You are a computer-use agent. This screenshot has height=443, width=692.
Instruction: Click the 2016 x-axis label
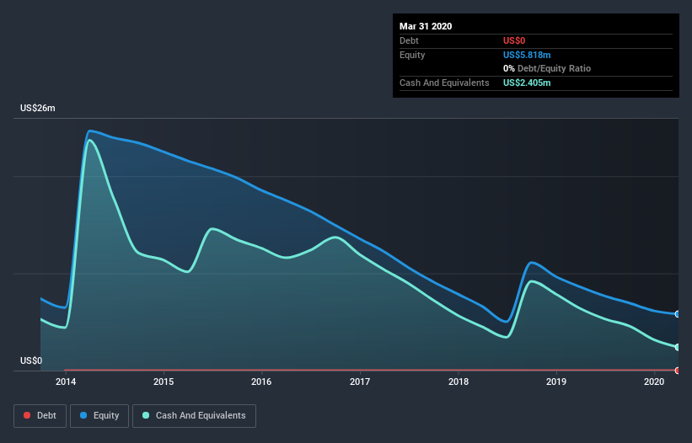(x=261, y=382)
